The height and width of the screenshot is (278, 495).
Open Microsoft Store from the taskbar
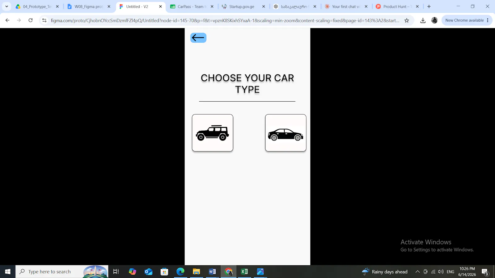coord(164,272)
